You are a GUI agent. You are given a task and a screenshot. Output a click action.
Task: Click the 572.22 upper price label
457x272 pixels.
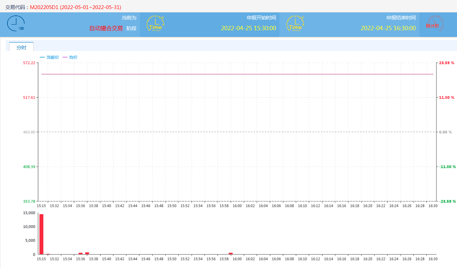point(29,63)
